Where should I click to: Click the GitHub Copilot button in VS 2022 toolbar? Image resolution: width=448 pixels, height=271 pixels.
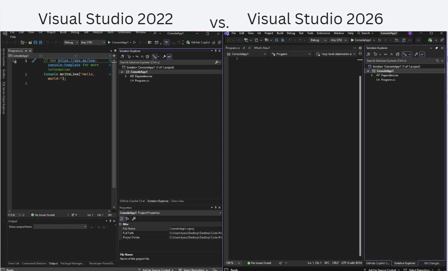click(x=198, y=42)
